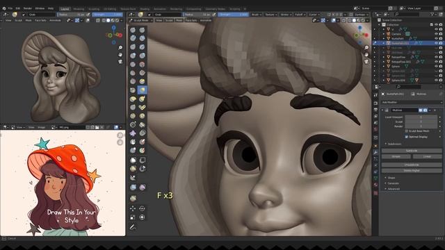Open Sculpt Mode dropdown in main viewport

click(141, 20)
